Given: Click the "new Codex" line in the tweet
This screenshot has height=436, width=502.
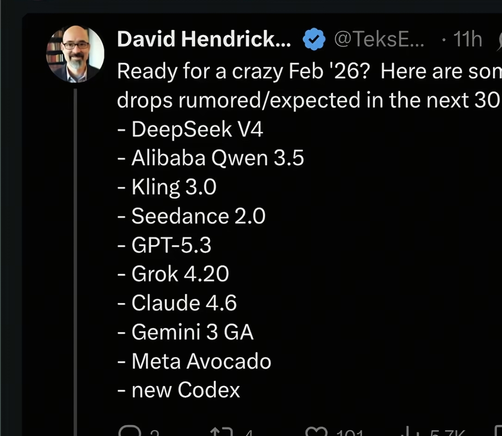Looking at the screenshot, I should [186, 390].
